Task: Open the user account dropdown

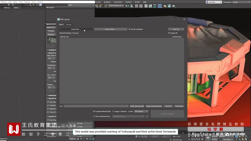Action: click(214, 2)
